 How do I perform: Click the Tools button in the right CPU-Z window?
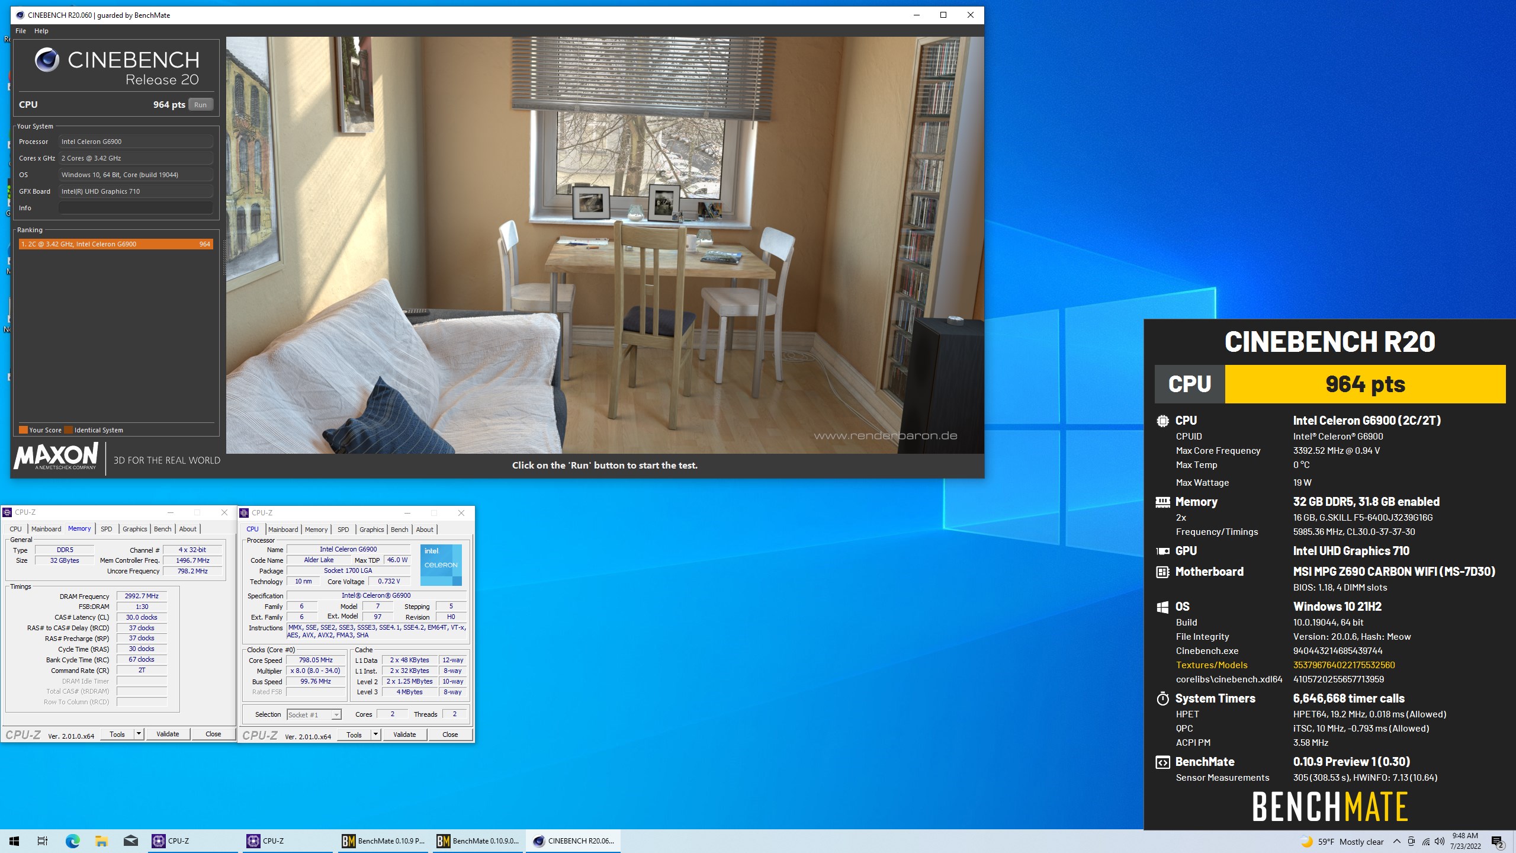(354, 735)
